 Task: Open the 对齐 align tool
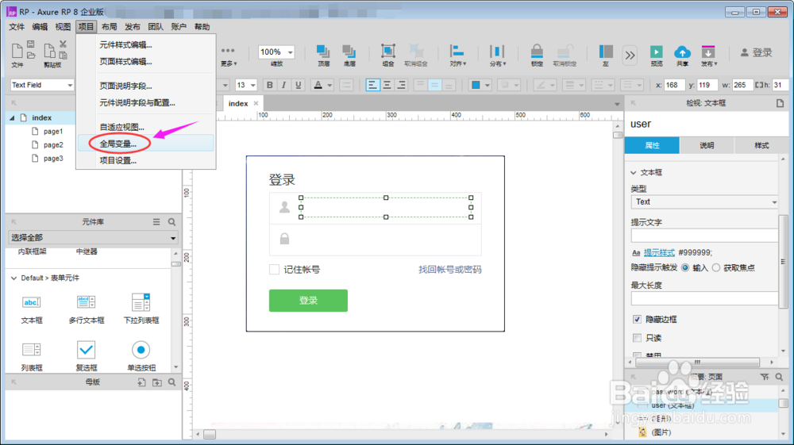click(x=457, y=51)
